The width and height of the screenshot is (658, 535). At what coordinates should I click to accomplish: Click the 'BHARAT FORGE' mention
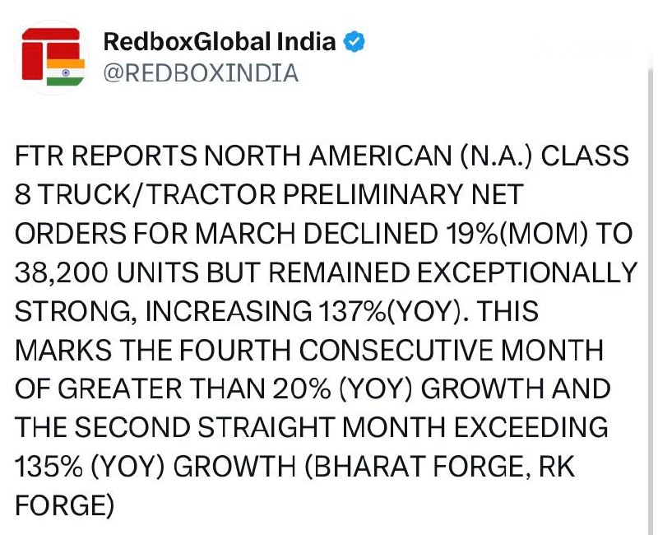(409, 468)
